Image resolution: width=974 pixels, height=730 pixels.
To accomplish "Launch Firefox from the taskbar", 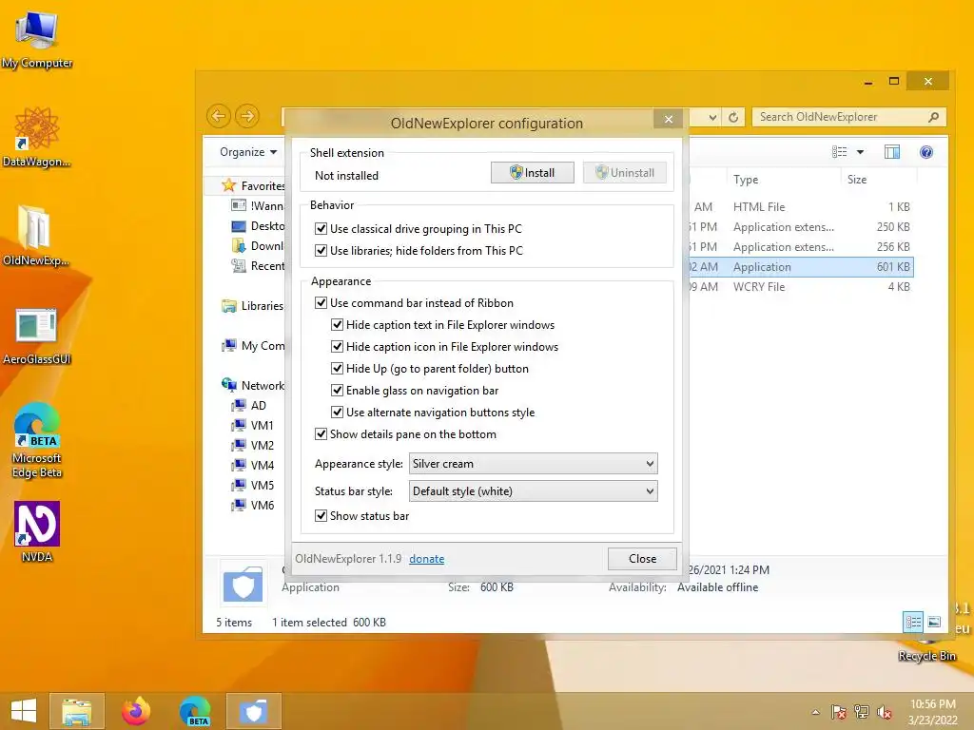I will click(136, 711).
